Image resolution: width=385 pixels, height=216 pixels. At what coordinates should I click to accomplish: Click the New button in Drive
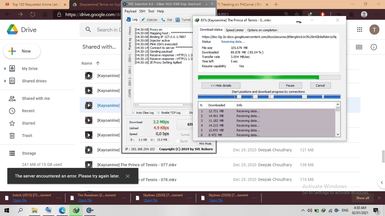22,51
